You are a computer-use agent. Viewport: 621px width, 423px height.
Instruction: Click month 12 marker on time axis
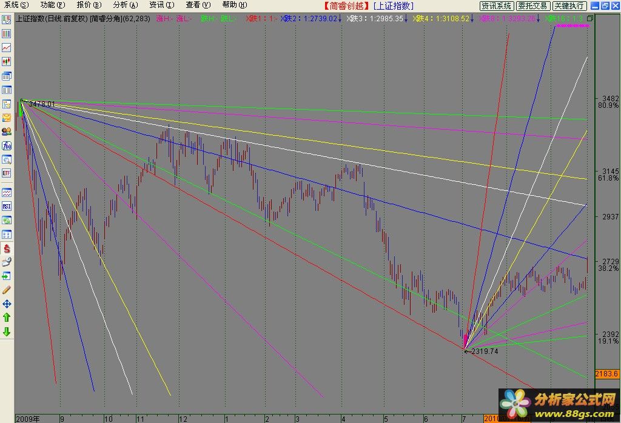point(183,419)
